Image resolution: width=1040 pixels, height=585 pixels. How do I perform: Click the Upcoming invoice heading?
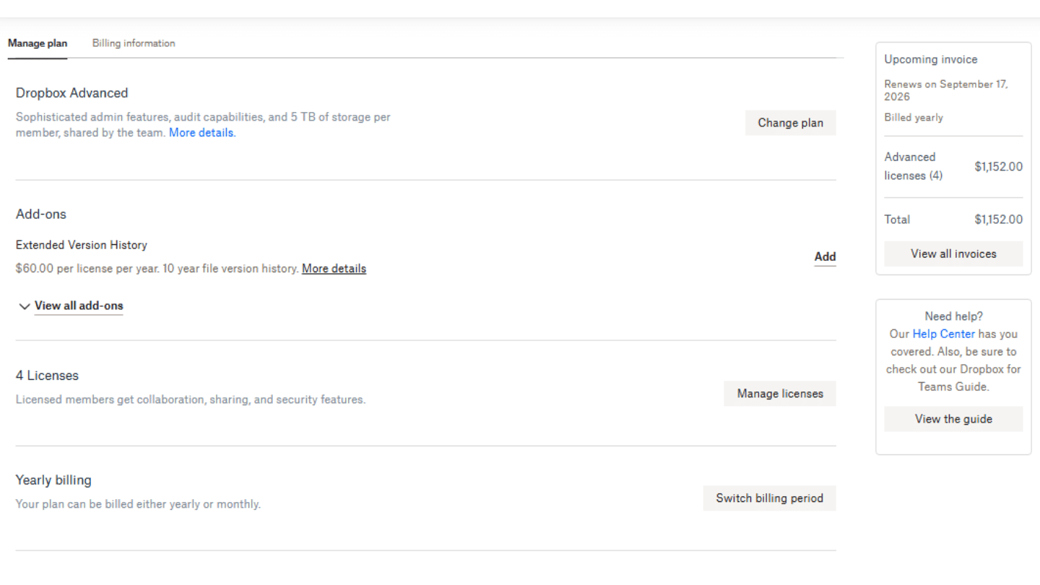930,59
